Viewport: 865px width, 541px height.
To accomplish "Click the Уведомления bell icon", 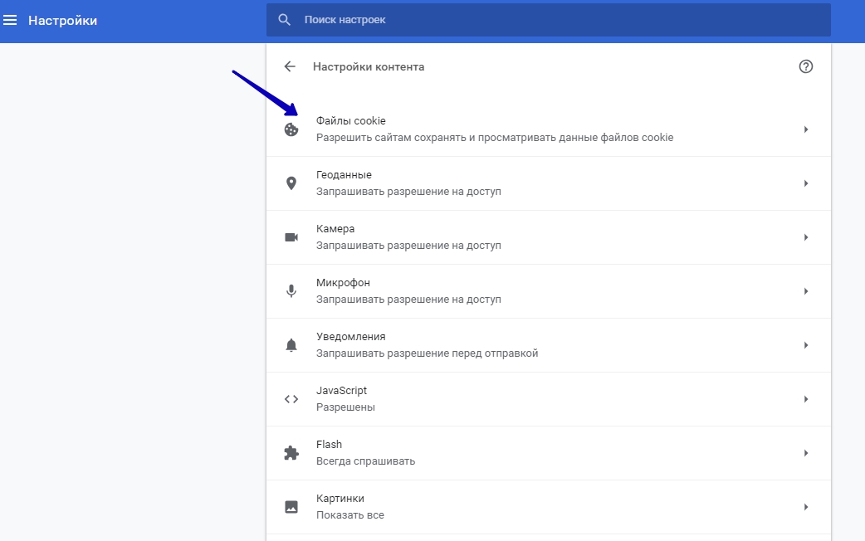I will click(291, 345).
